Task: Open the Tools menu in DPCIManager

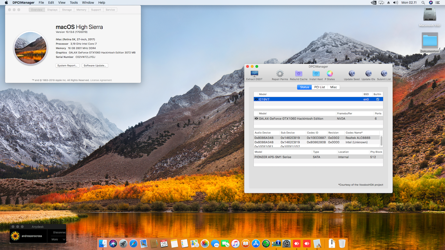Action: click(74, 2)
